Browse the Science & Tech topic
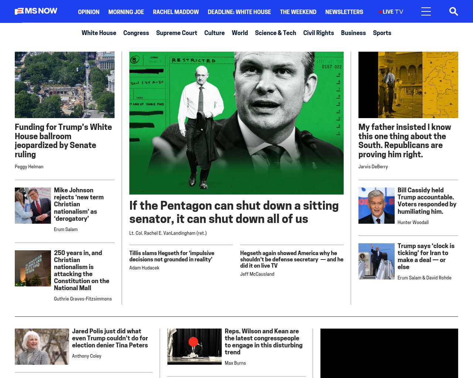 tap(275, 33)
